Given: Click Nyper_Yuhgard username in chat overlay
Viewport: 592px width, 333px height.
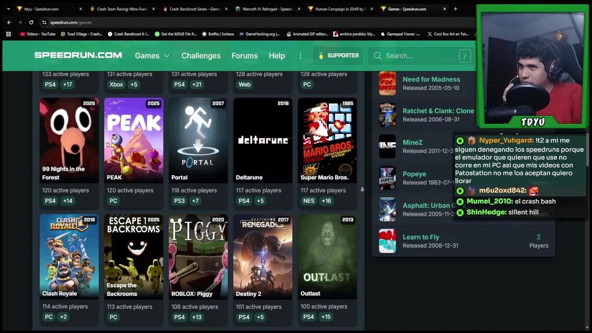Looking at the screenshot, I should 506,141.
